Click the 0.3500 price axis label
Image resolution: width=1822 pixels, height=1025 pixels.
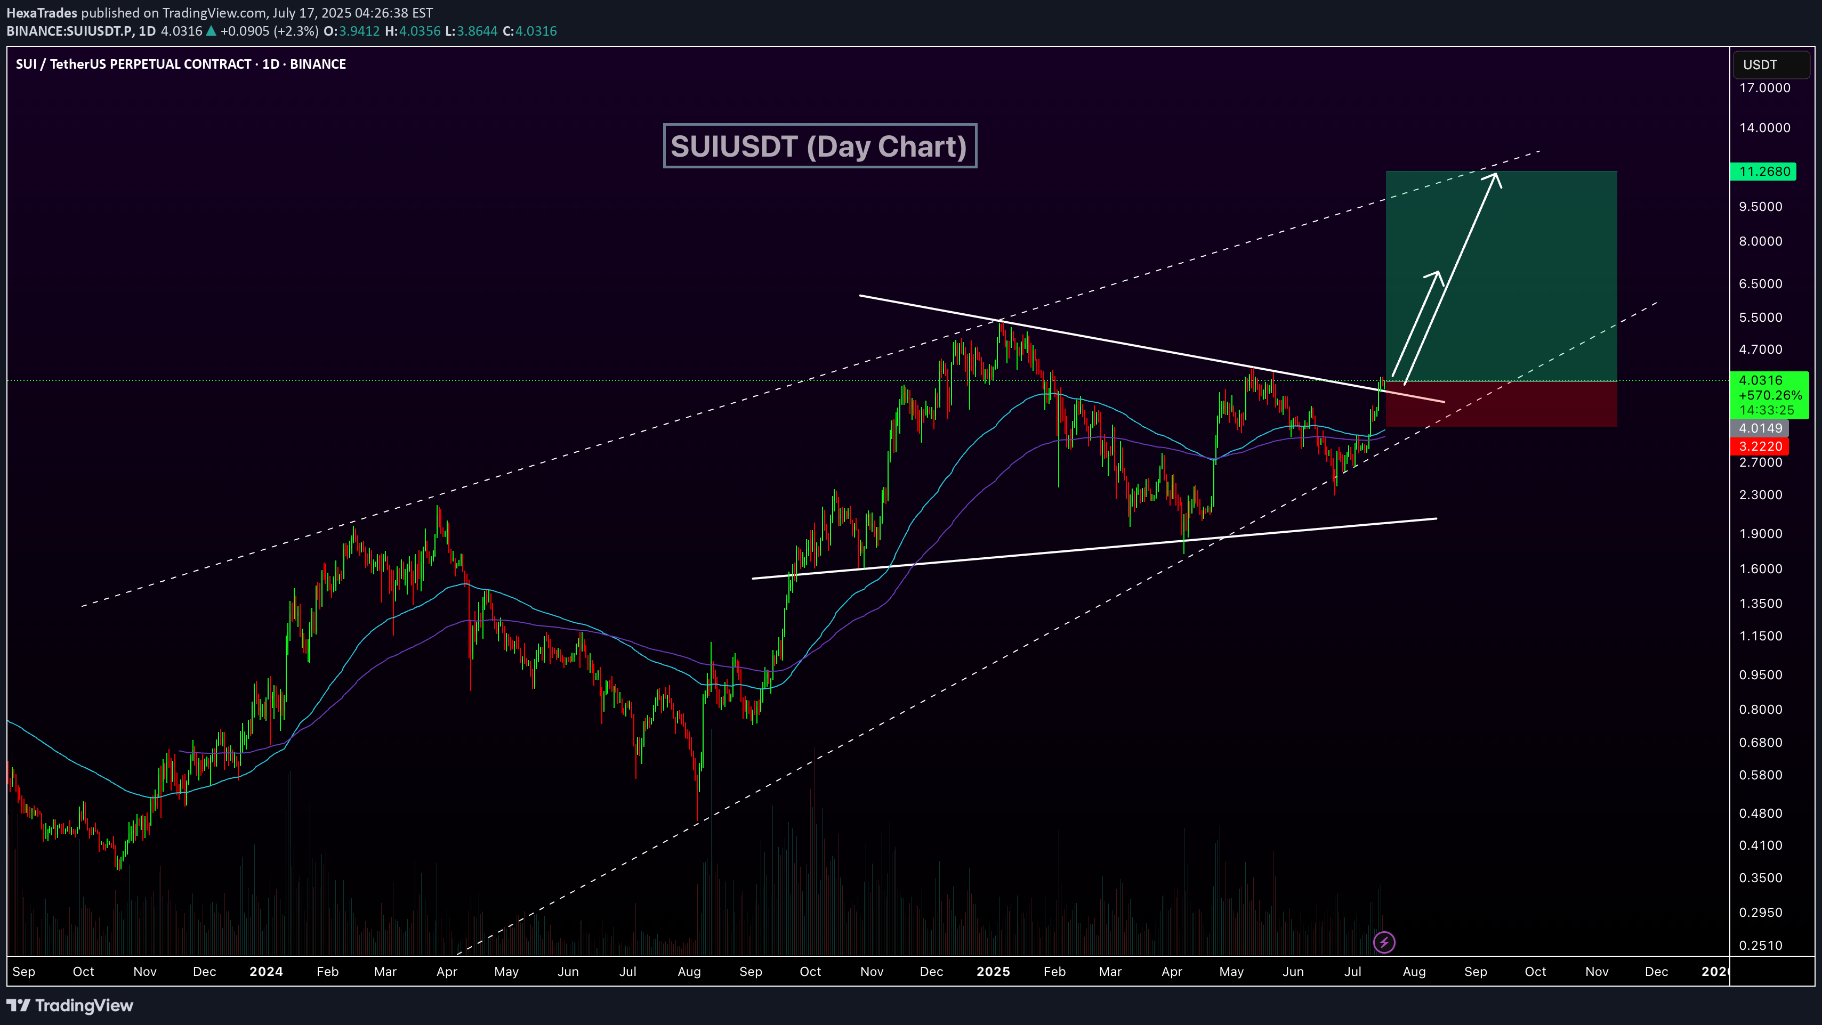[1761, 878]
